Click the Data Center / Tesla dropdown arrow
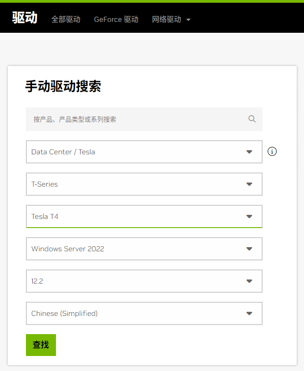 pos(249,152)
